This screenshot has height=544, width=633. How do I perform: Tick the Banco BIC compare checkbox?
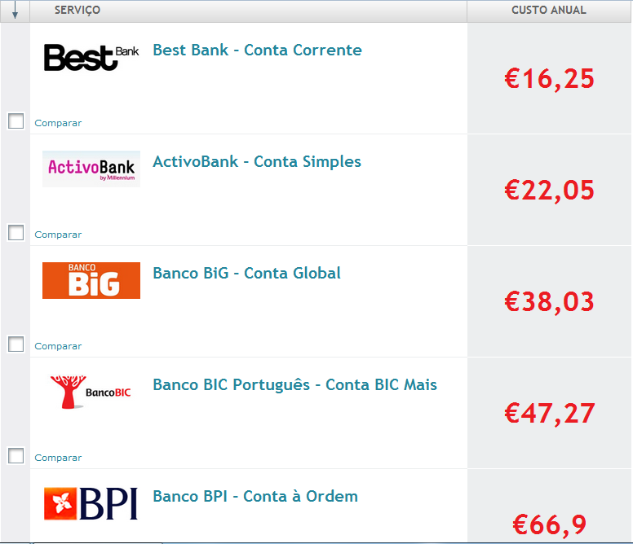[15, 456]
